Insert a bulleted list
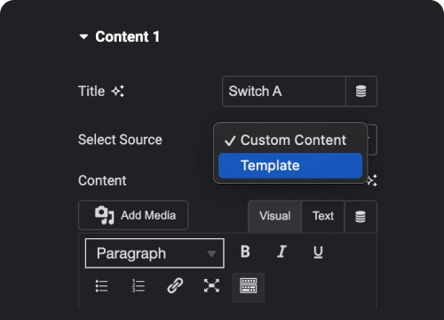This screenshot has height=320, width=444. point(101,286)
